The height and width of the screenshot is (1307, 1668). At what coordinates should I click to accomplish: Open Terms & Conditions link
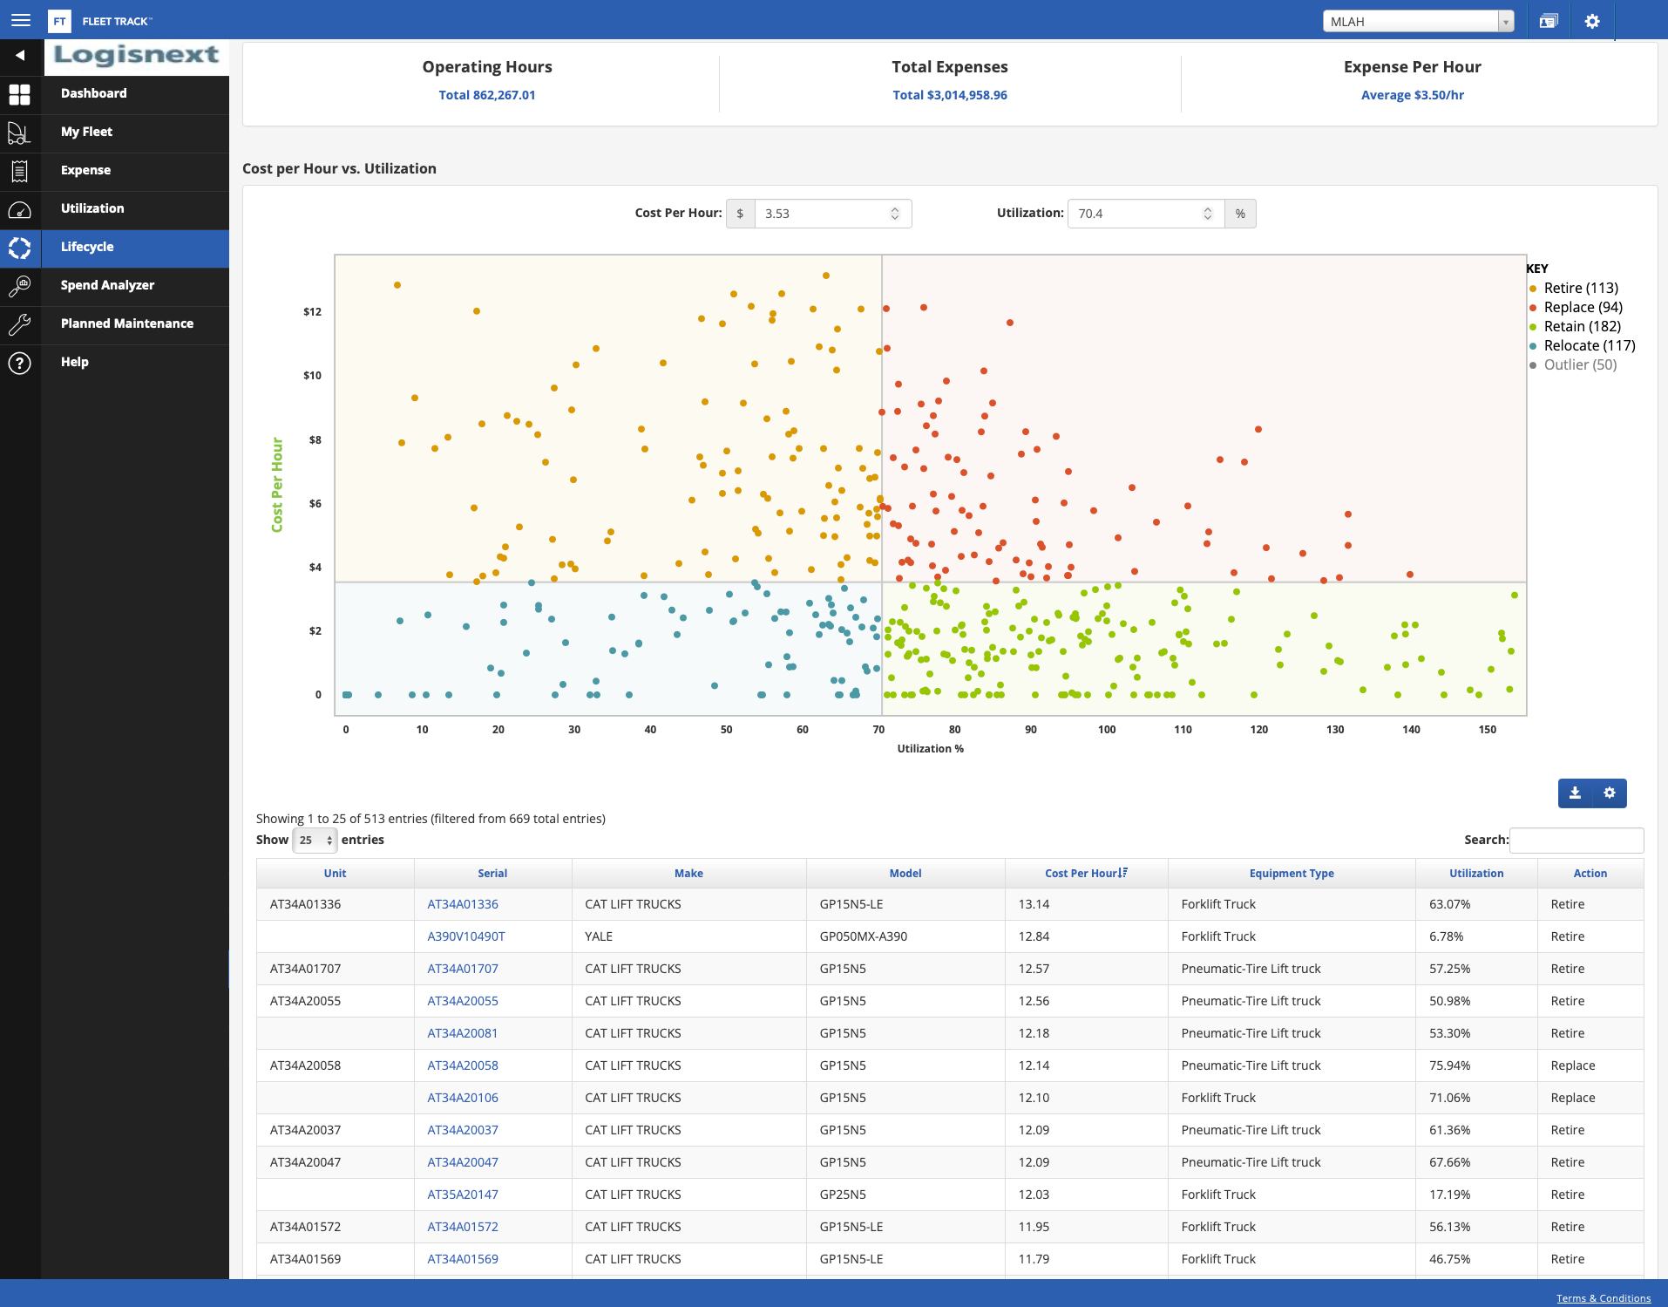click(1604, 1298)
